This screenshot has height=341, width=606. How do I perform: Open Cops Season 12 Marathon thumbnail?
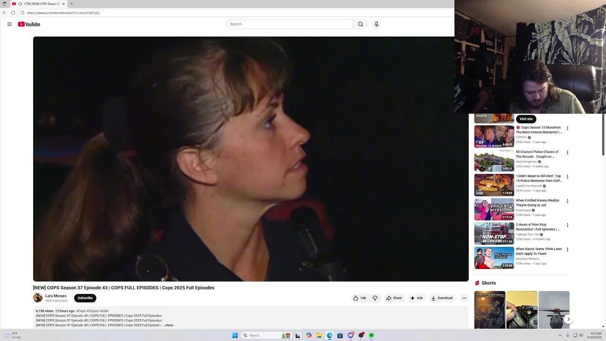494,136
